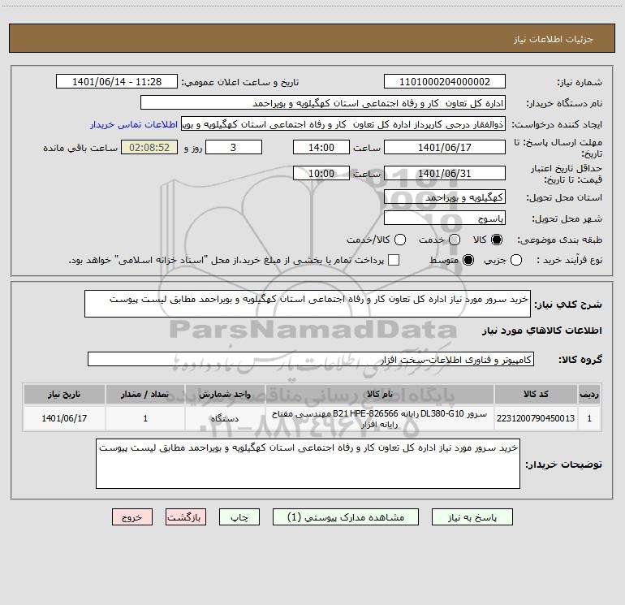Click the توضیحات خریدار text area
Viewport: 625px width, 605px height.
point(308,464)
